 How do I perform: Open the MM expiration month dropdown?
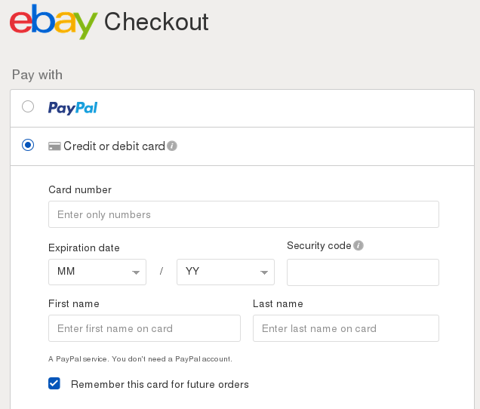coord(97,272)
